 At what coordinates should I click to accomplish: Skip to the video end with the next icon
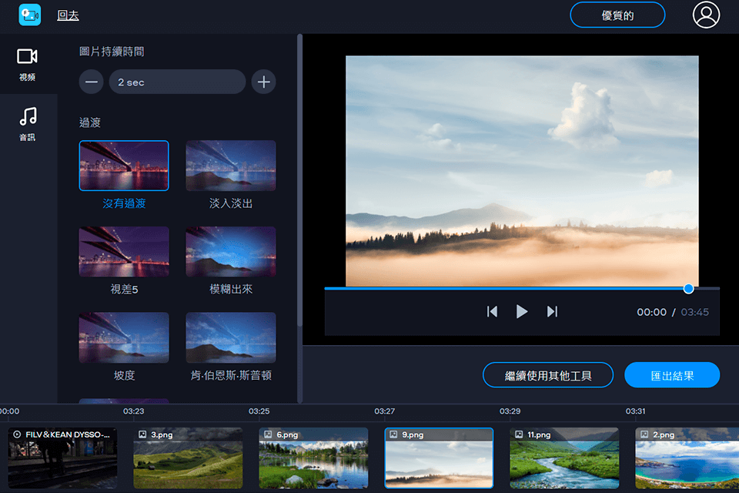552,312
